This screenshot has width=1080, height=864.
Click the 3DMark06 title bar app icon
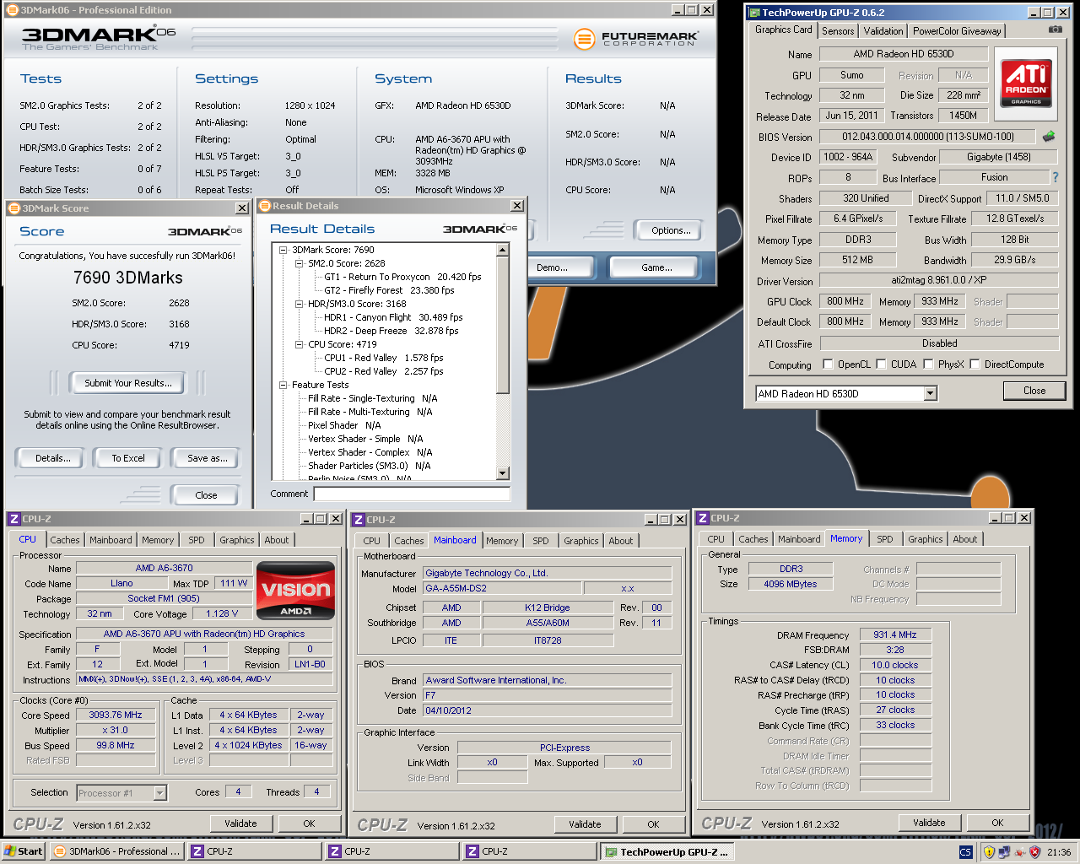pyautogui.click(x=13, y=10)
